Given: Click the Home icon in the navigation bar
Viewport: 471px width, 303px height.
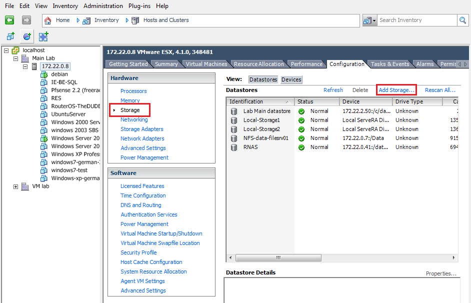Looking at the screenshot, I should tap(48, 20).
